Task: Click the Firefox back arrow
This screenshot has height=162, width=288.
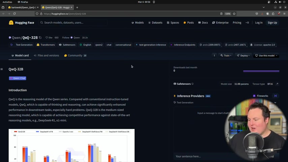Action: [4, 13]
